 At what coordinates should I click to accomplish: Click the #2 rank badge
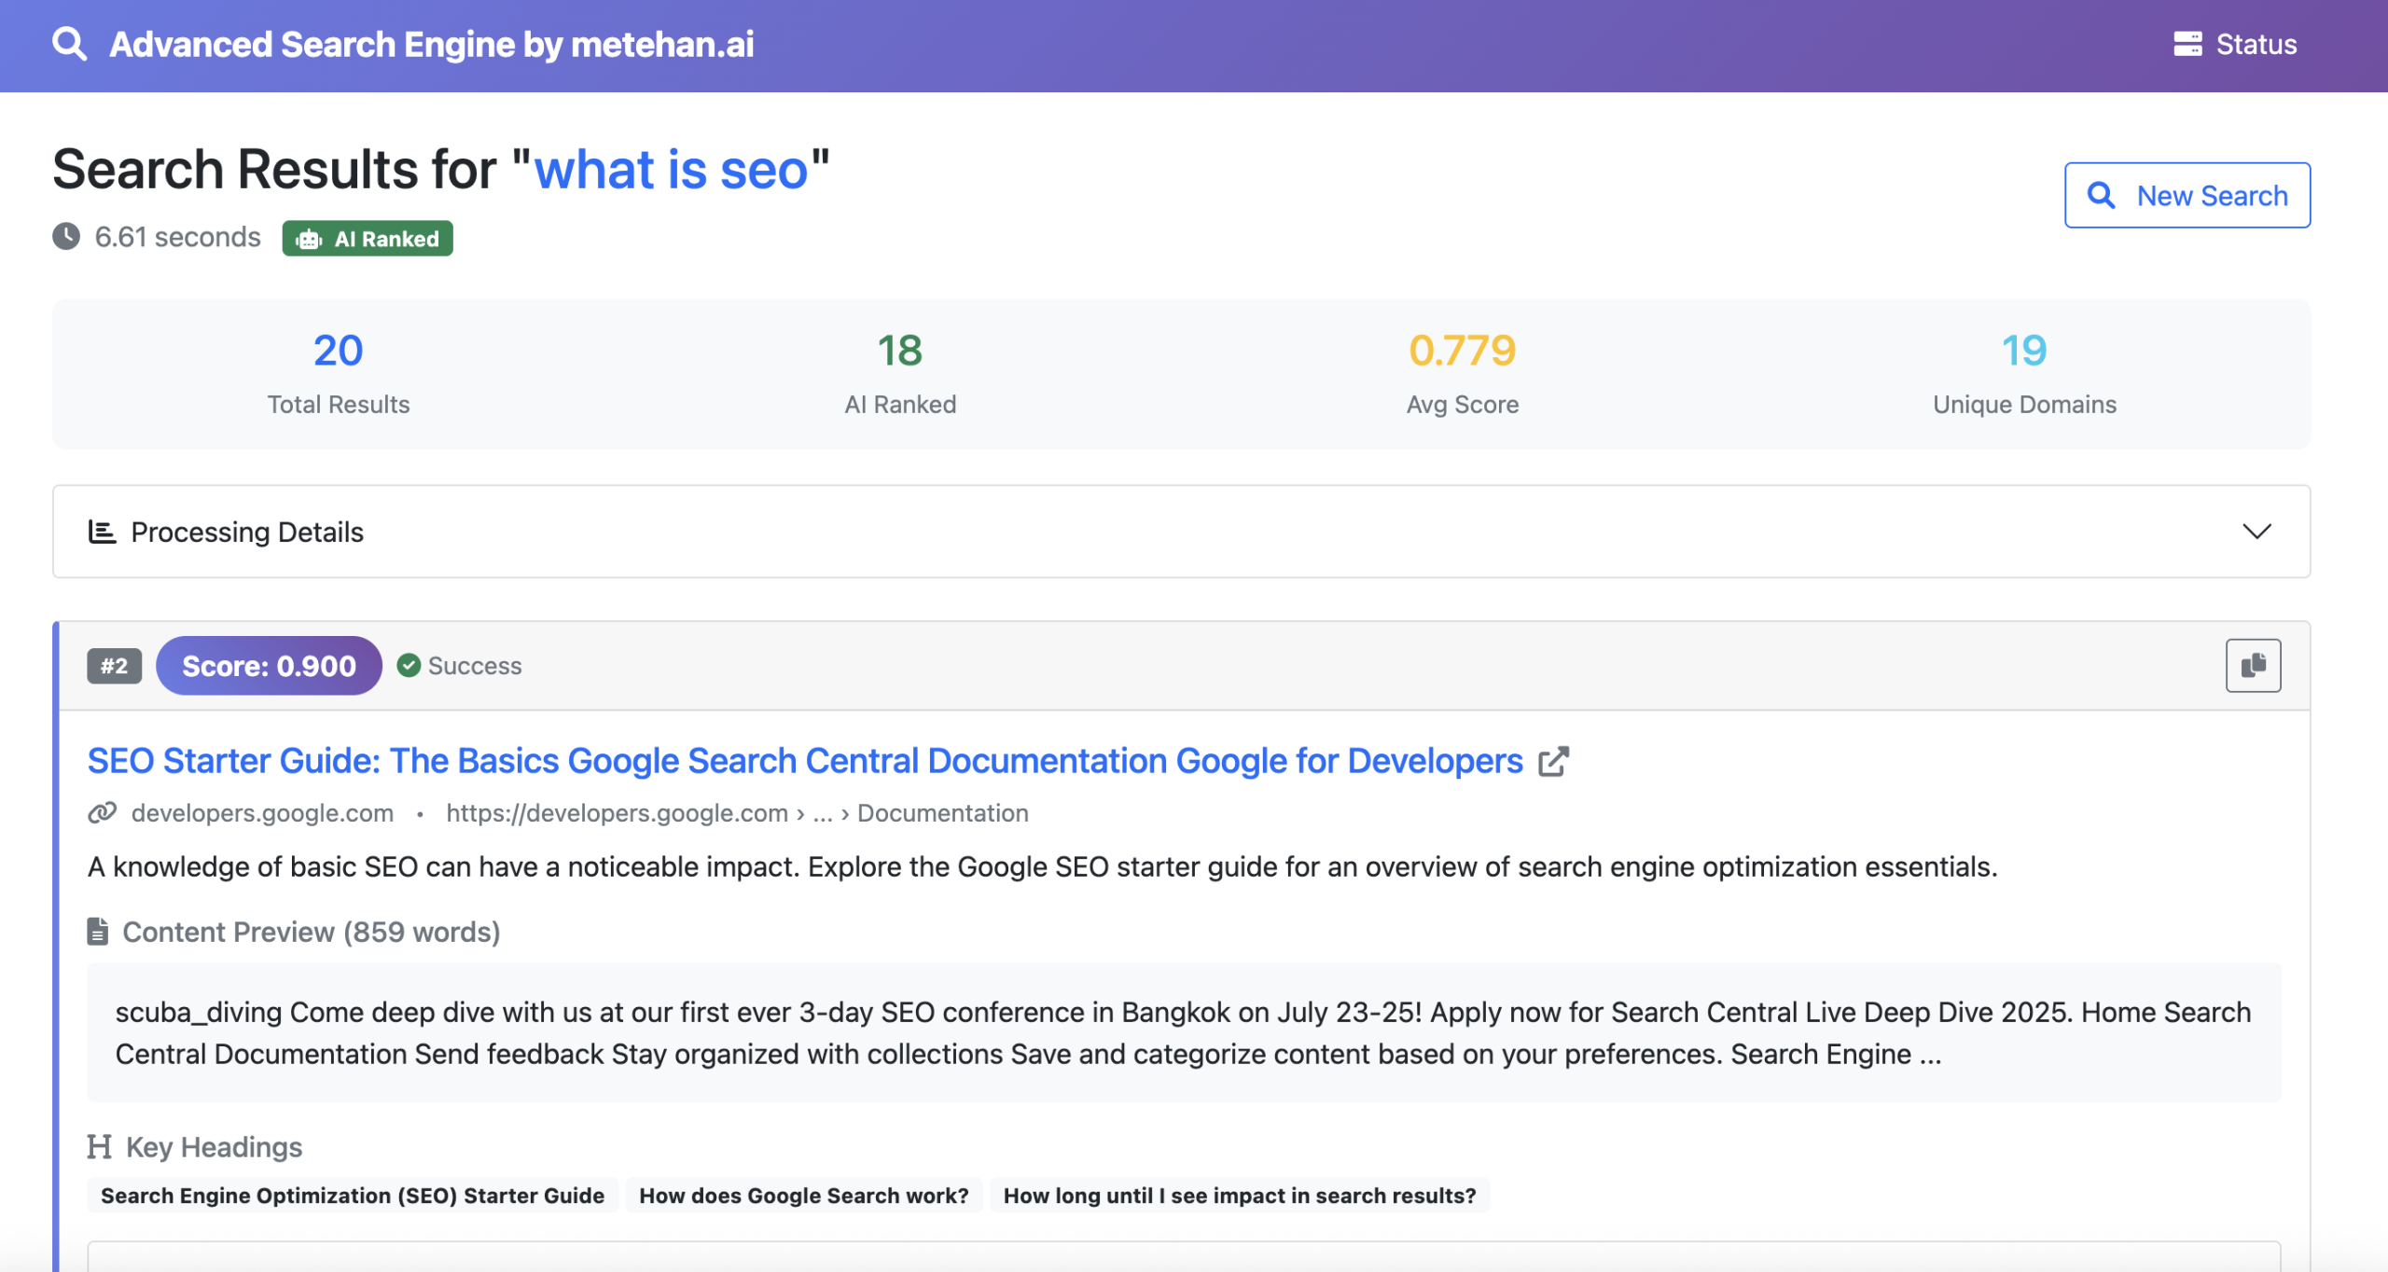(x=114, y=665)
